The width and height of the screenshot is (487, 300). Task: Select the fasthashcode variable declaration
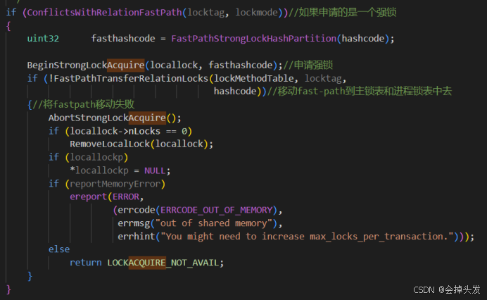[x=123, y=39]
